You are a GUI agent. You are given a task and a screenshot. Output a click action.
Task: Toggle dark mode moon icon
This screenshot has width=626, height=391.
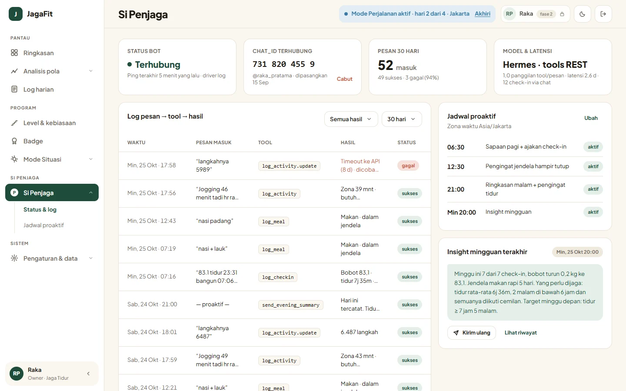(583, 14)
